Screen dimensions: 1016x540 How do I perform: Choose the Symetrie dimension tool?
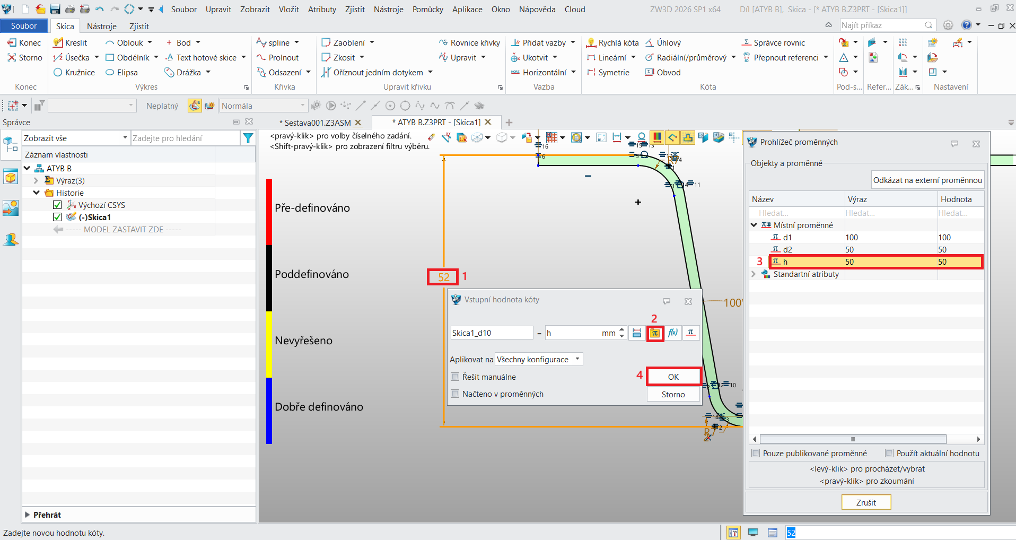point(608,72)
